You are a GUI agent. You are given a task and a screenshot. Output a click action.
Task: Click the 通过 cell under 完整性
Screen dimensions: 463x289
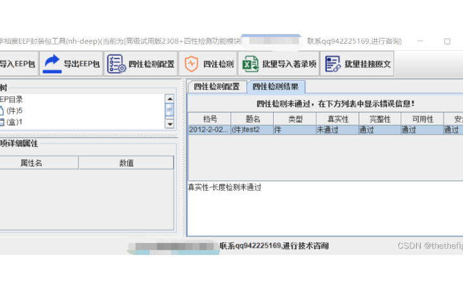coord(380,130)
